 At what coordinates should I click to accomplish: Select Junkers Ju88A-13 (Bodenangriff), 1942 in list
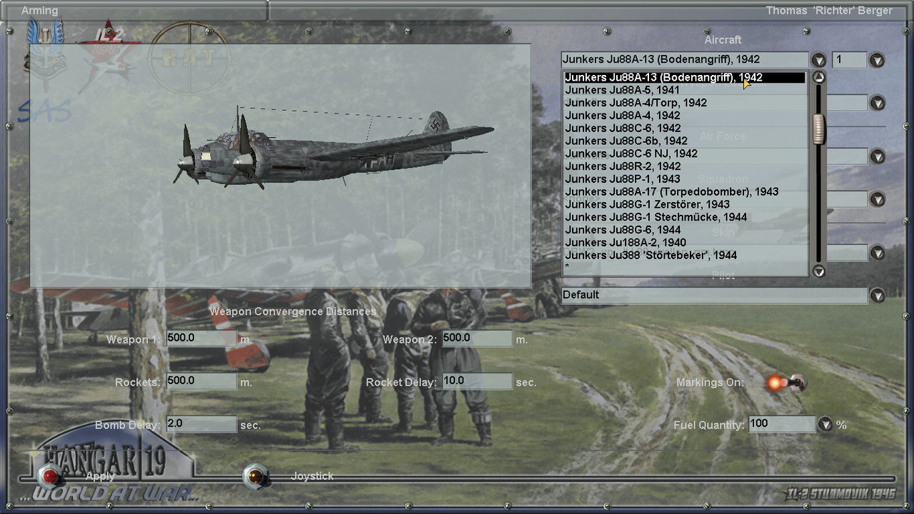tap(684, 77)
